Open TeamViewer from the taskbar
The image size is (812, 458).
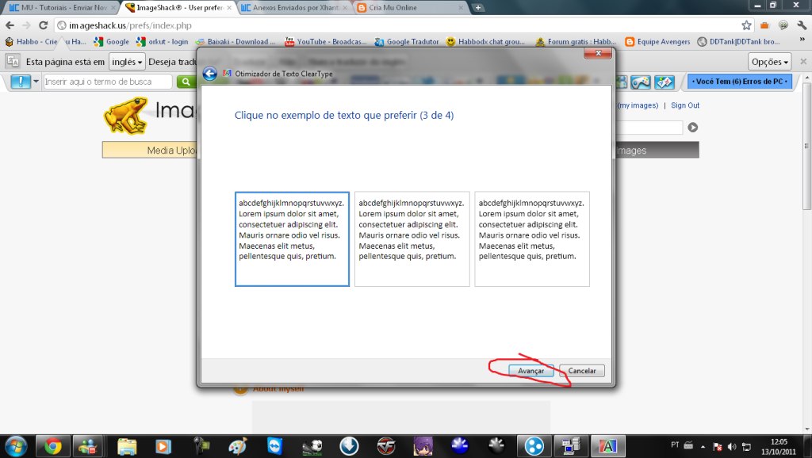tap(274, 445)
